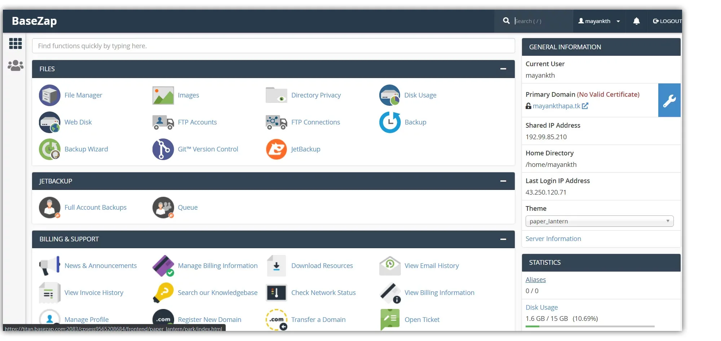Image resolution: width=721 pixels, height=341 pixels.
Task: Open the FTP Connections icon
Action: (x=276, y=122)
